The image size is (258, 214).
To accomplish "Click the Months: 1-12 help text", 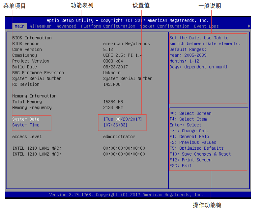I will click(x=185, y=61).
